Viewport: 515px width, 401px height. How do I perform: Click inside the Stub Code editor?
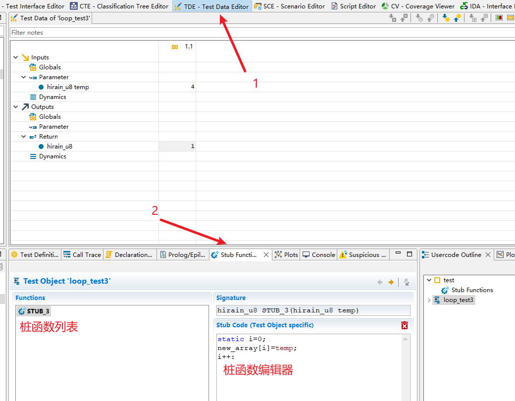309,367
